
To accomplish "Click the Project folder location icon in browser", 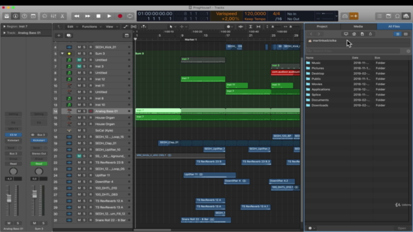I will pyautogui.click(x=362, y=34).
